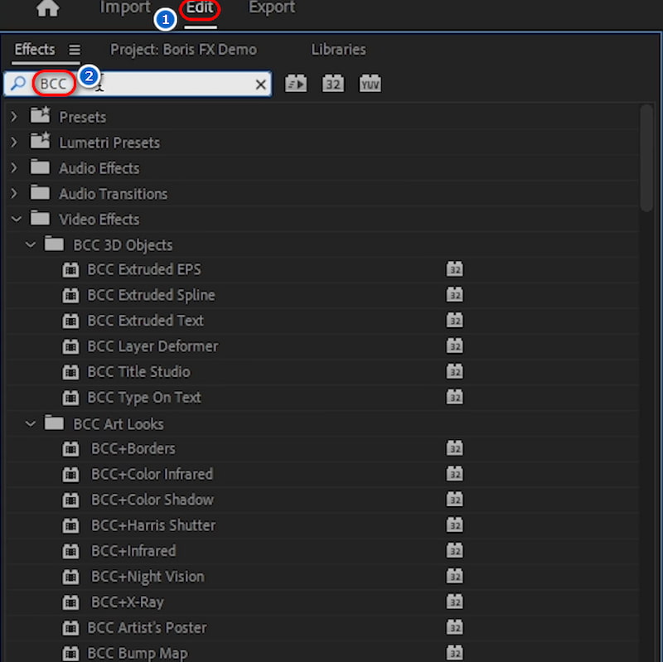Select BCC Extruded EPS effect
This screenshot has width=663, height=662.
(x=143, y=270)
